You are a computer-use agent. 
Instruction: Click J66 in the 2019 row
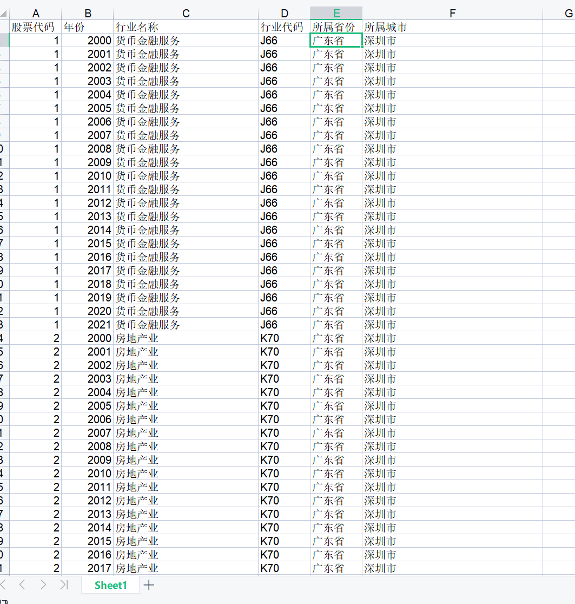pos(285,298)
